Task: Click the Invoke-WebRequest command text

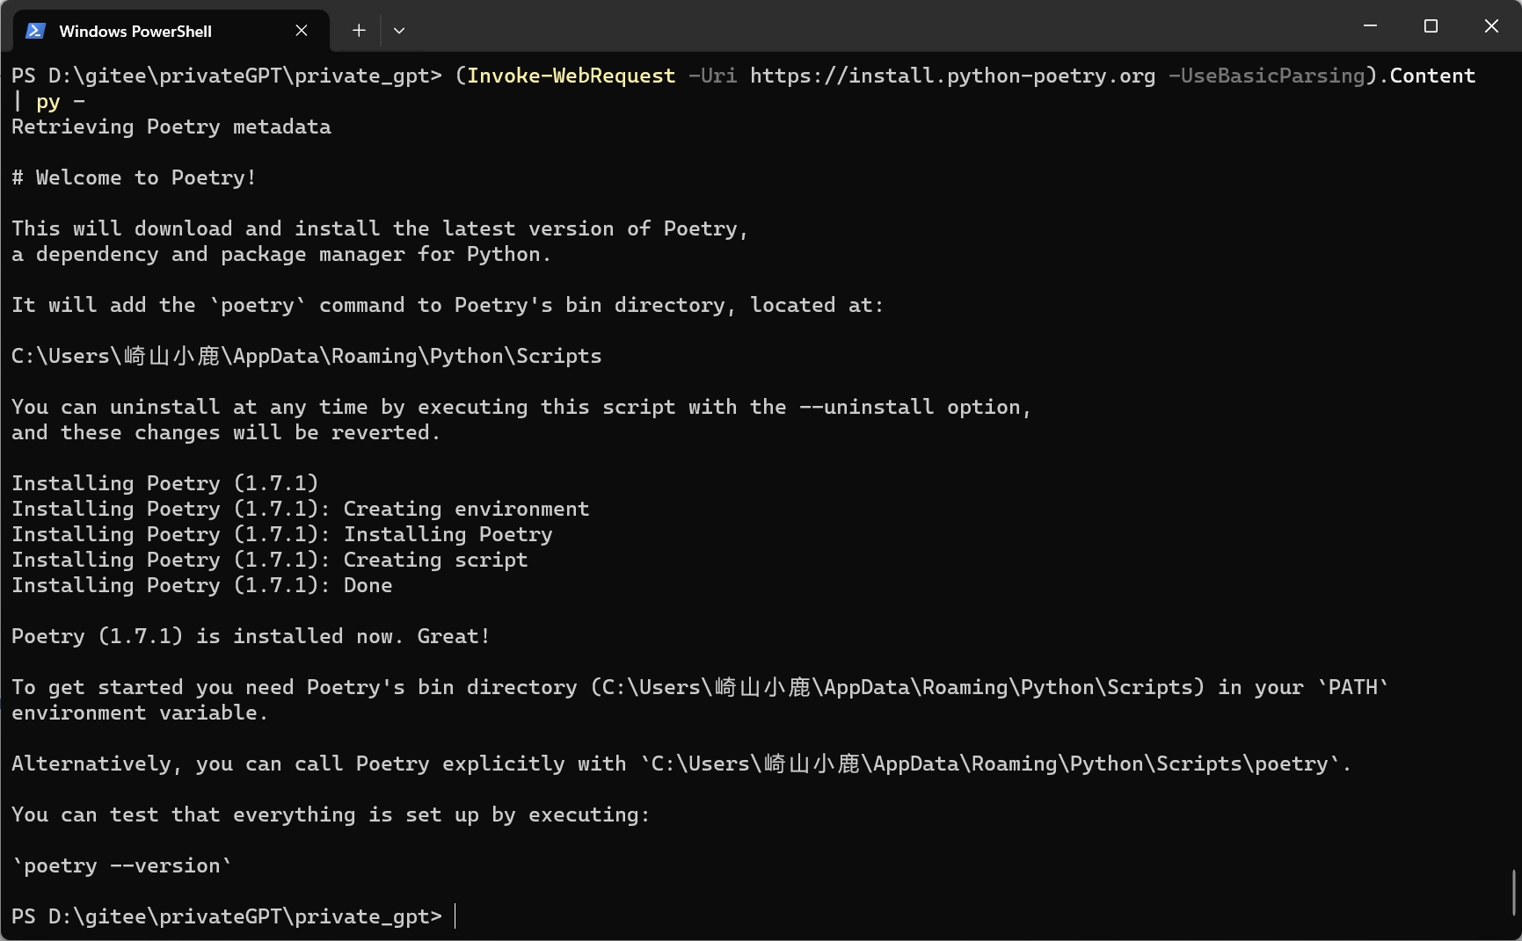Action: pyautogui.click(x=572, y=76)
